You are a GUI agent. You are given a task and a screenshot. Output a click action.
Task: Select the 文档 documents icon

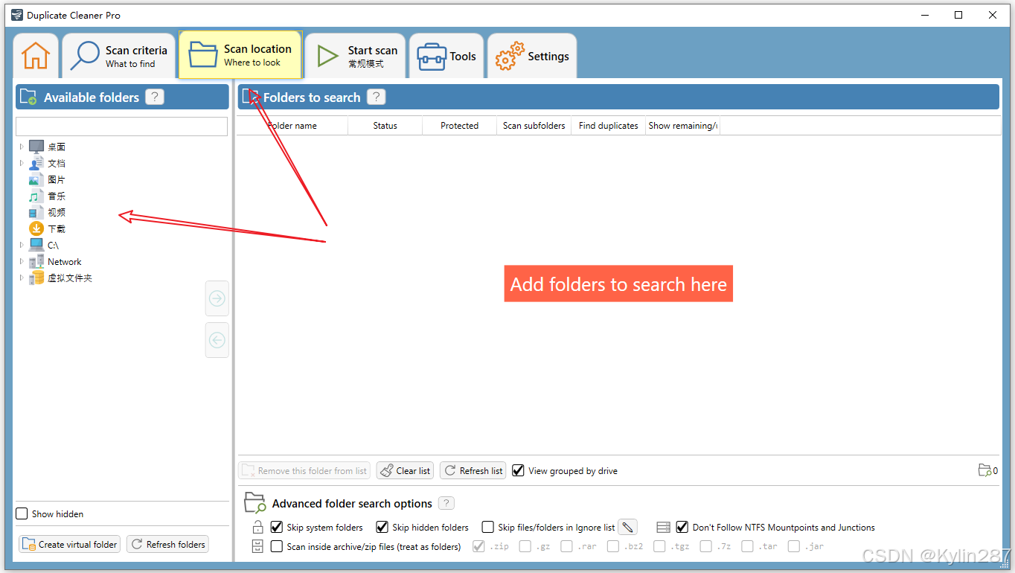(36, 163)
